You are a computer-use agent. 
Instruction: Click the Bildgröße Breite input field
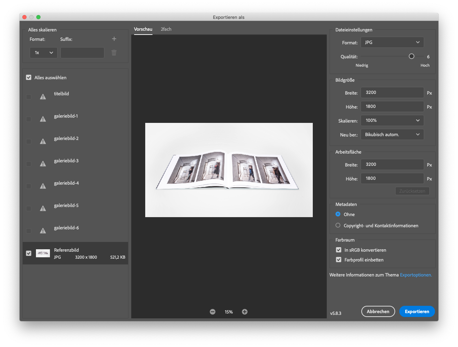392,93
